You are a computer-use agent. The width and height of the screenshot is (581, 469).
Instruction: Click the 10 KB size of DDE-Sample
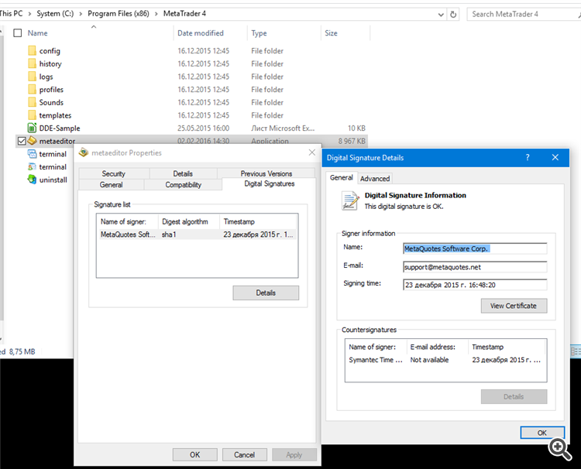356,128
